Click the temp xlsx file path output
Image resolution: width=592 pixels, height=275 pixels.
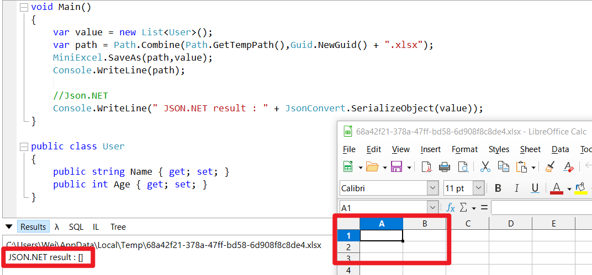click(163, 245)
